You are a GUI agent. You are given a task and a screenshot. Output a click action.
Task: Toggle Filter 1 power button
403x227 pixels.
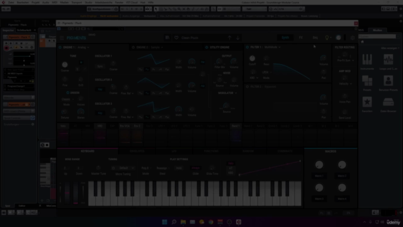[247, 47]
